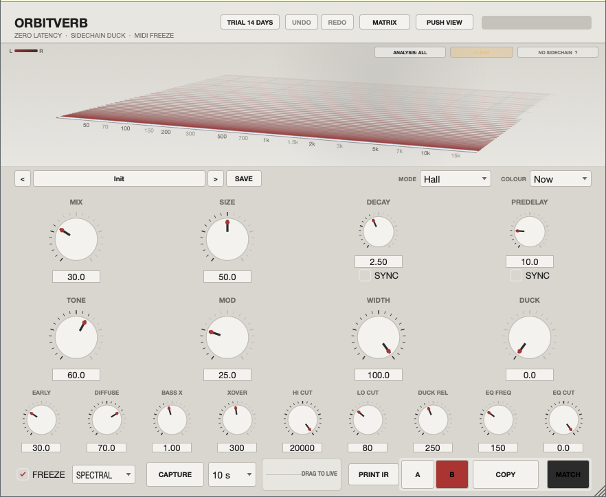Click the MOD knob

point(227,337)
